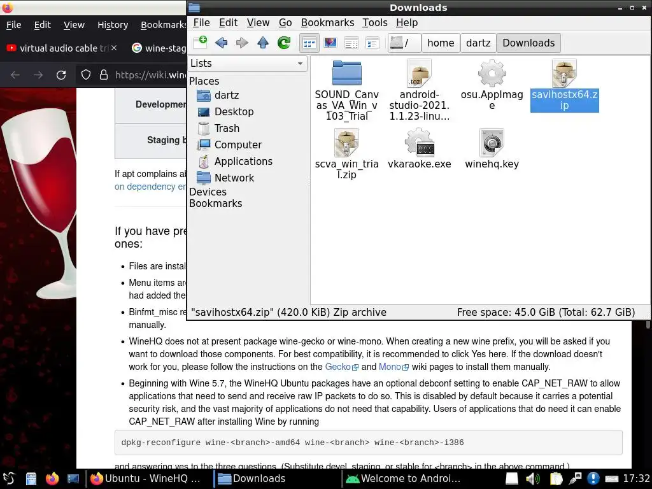The image size is (652, 489).
Task: Click the clock showing 17:32
Action: click(x=636, y=479)
